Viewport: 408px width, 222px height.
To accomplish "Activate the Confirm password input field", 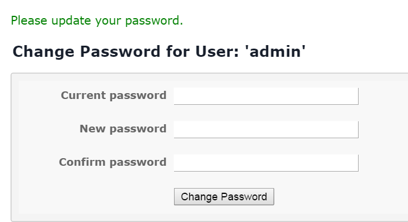I will pos(266,163).
